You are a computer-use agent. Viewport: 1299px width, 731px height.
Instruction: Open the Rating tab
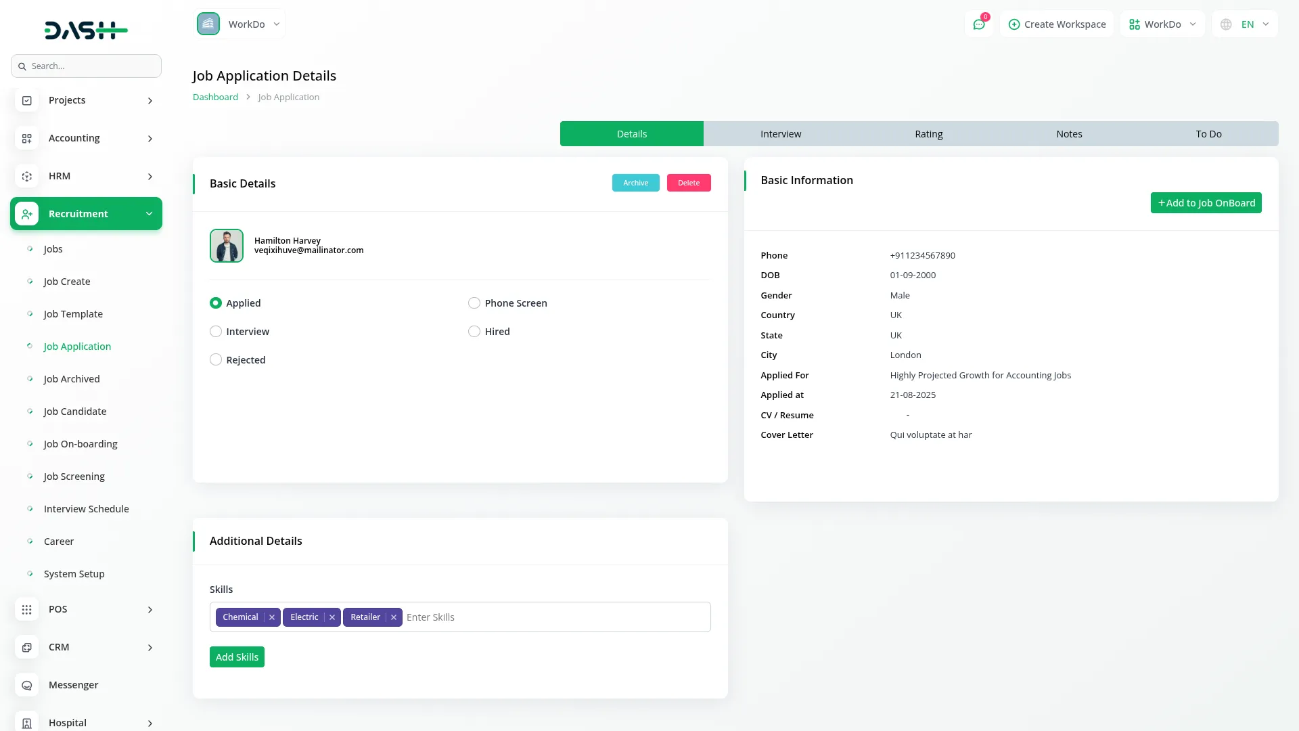(x=928, y=134)
